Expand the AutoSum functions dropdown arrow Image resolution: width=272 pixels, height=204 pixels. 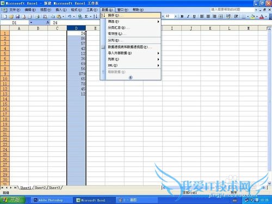coord(90,16)
